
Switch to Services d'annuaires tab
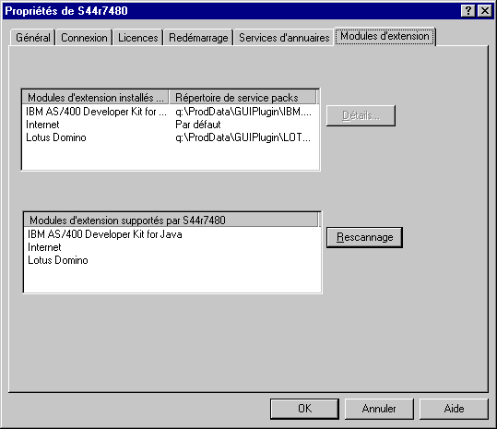click(x=284, y=38)
